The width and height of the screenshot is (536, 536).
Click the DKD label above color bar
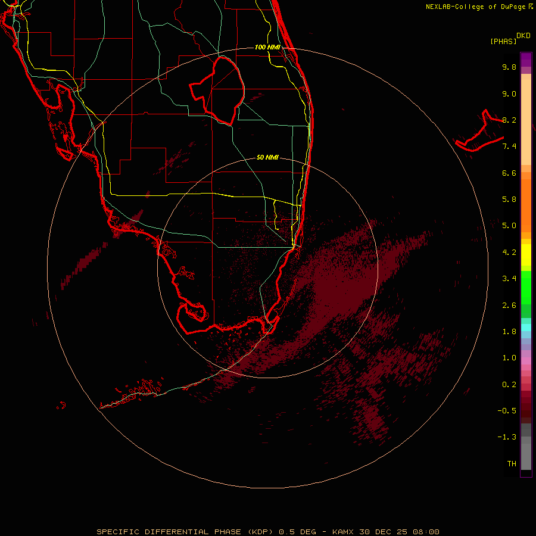pyautogui.click(x=523, y=36)
